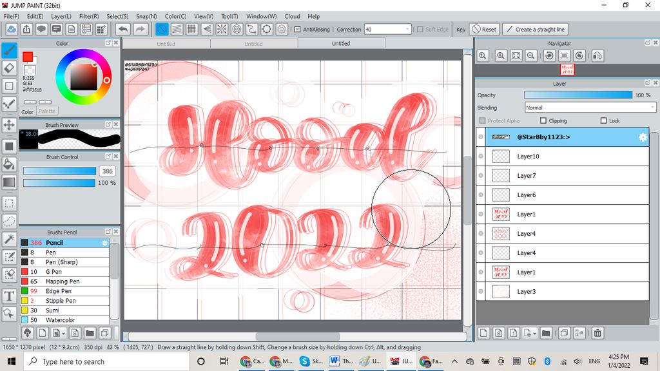
Task: Zoom in using the Navigator
Action: click(501, 55)
